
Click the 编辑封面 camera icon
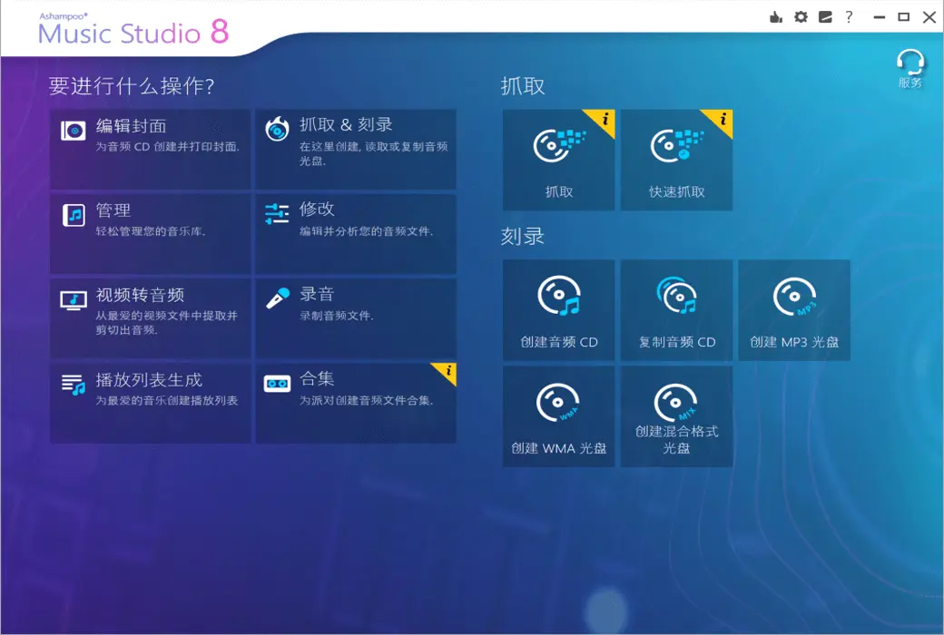point(73,130)
